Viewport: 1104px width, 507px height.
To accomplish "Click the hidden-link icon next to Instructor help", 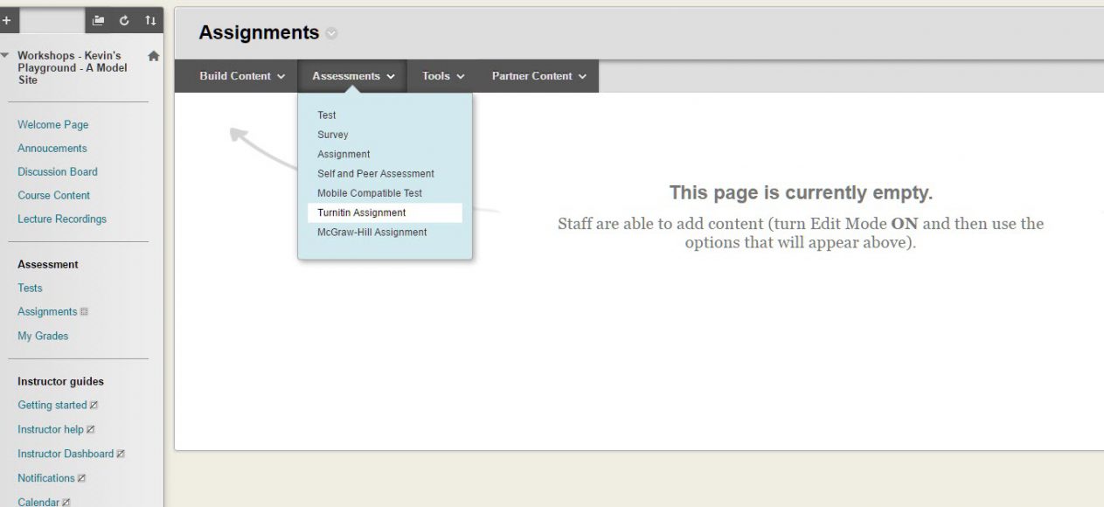I will click(x=91, y=430).
